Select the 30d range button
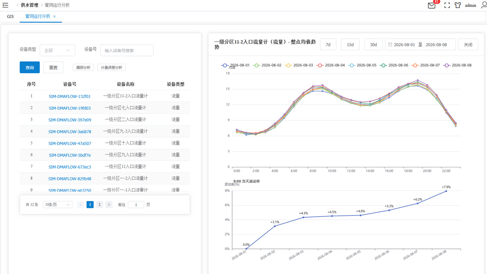Image resolution: width=487 pixels, height=274 pixels. [x=373, y=45]
